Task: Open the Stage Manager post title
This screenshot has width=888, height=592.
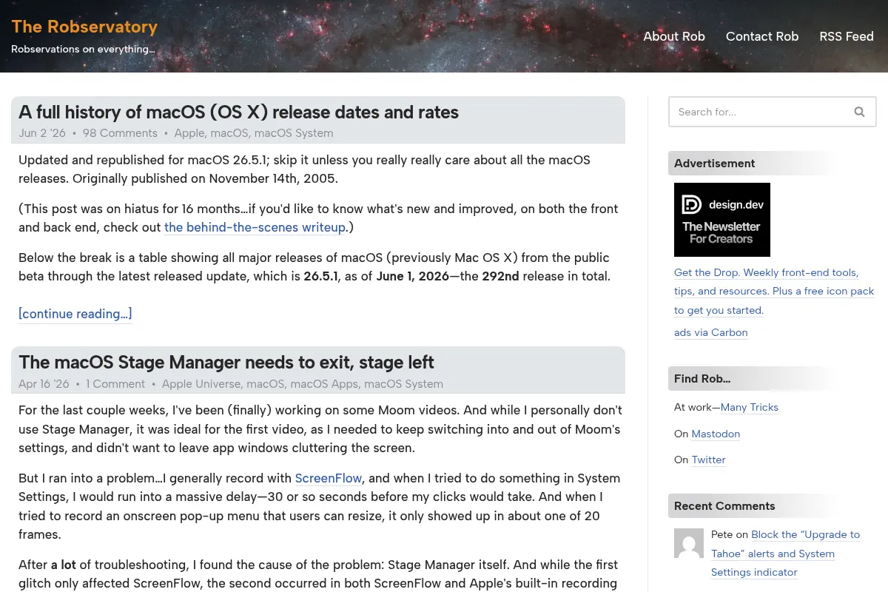Action: 226,363
